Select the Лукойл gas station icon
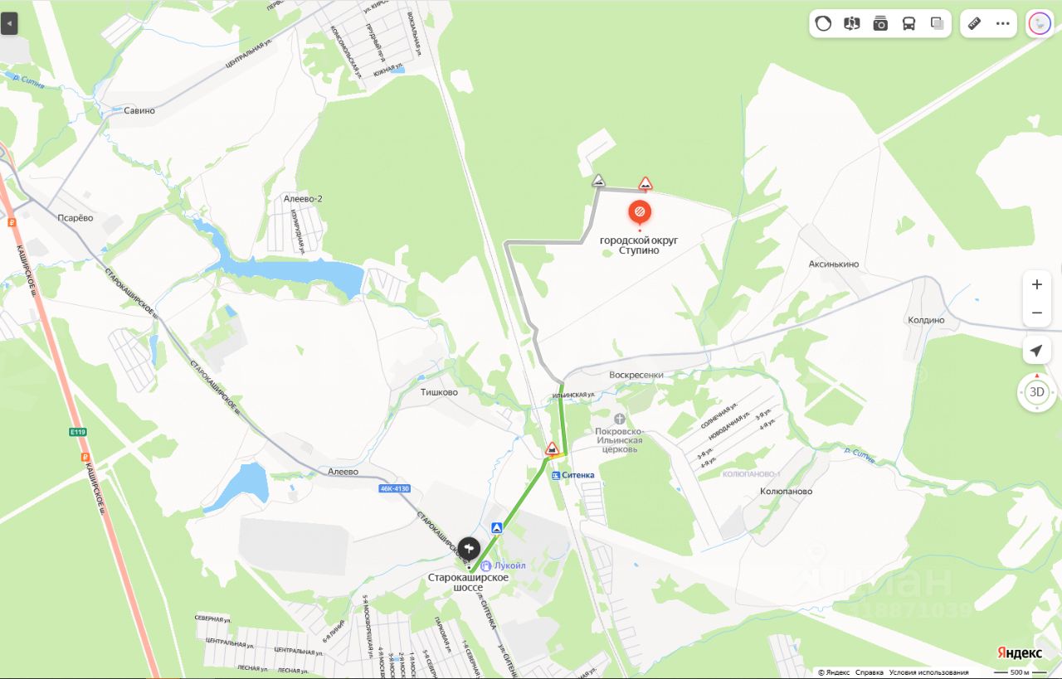This screenshot has height=679, width=1062. [x=487, y=565]
